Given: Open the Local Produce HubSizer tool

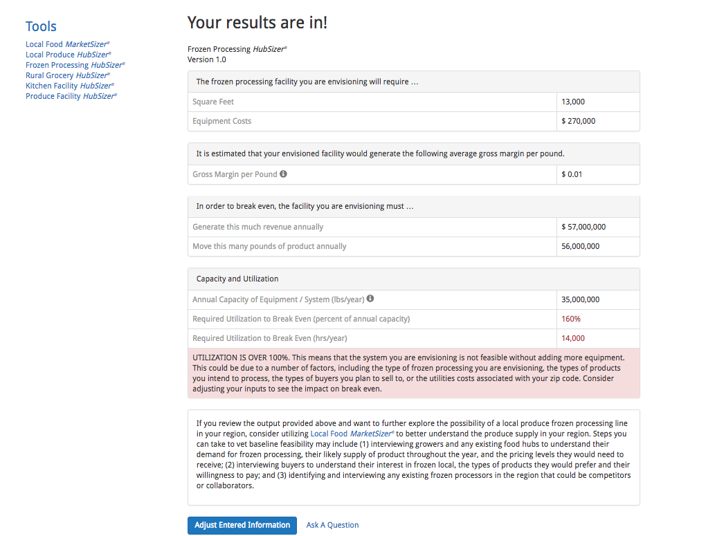Looking at the screenshot, I should pyautogui.click(x=69, y=55).
